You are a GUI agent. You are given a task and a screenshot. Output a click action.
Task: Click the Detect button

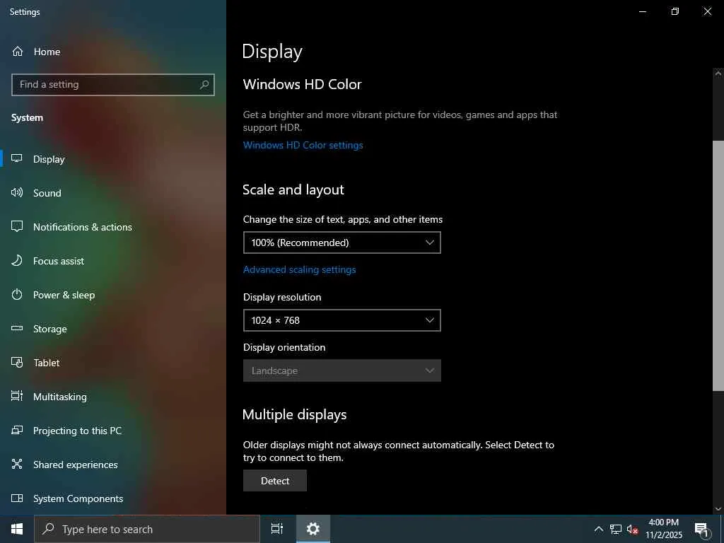(x=275, y=481)
